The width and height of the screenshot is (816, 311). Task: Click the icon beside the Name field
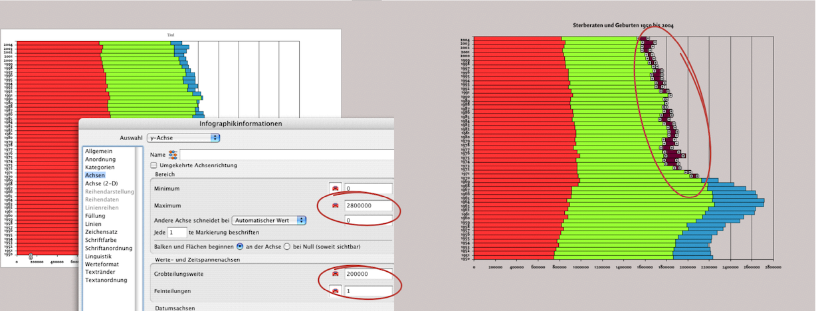(173, 154)
